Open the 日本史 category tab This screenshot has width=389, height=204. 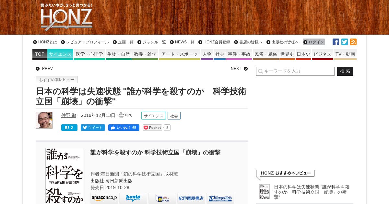[x=303, y=54]
